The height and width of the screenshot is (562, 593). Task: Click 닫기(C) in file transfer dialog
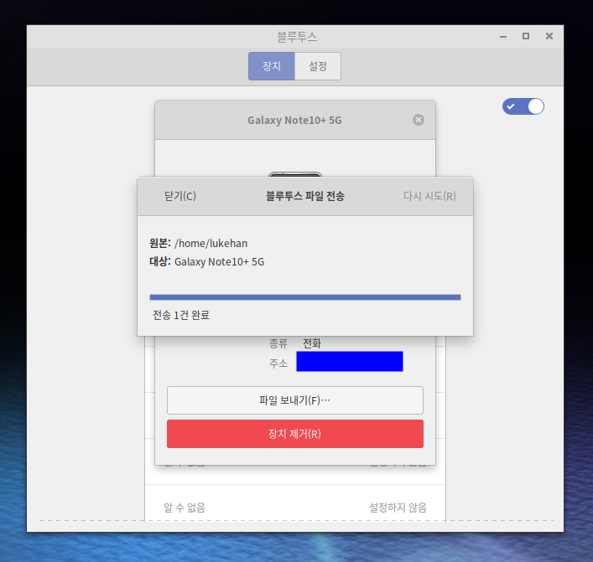point(180,196)
